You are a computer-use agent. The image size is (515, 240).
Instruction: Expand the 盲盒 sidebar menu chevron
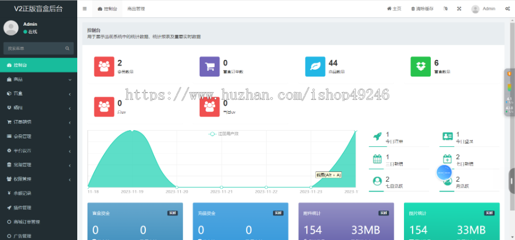(x=70, y=94)
